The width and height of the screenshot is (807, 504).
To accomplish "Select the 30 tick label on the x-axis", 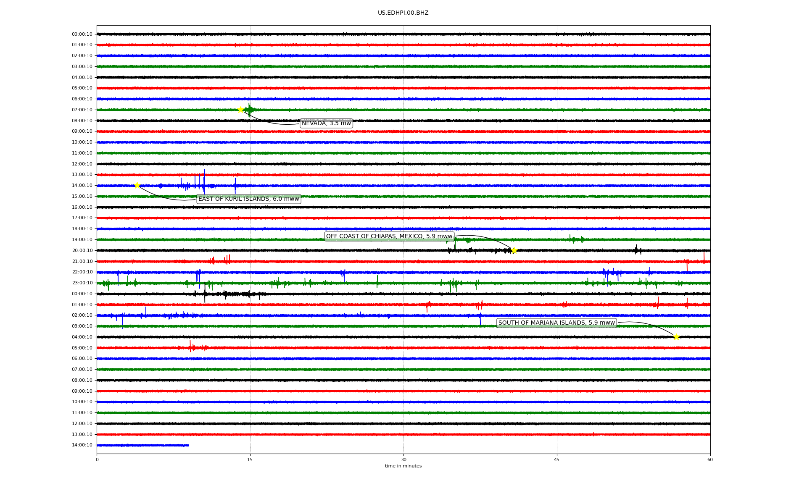I will 403,460.
